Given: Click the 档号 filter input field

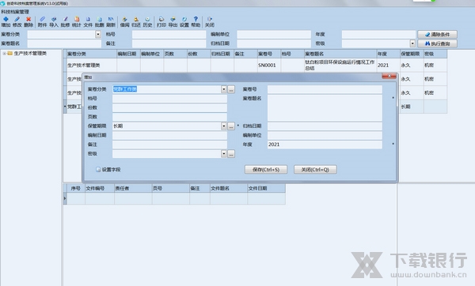Looking at the screenshot, I should tap(169, 34).
